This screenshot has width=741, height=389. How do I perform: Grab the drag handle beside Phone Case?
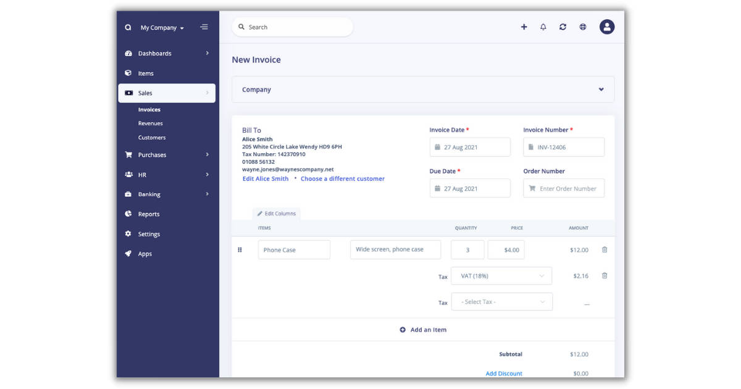tap(240, 250)
